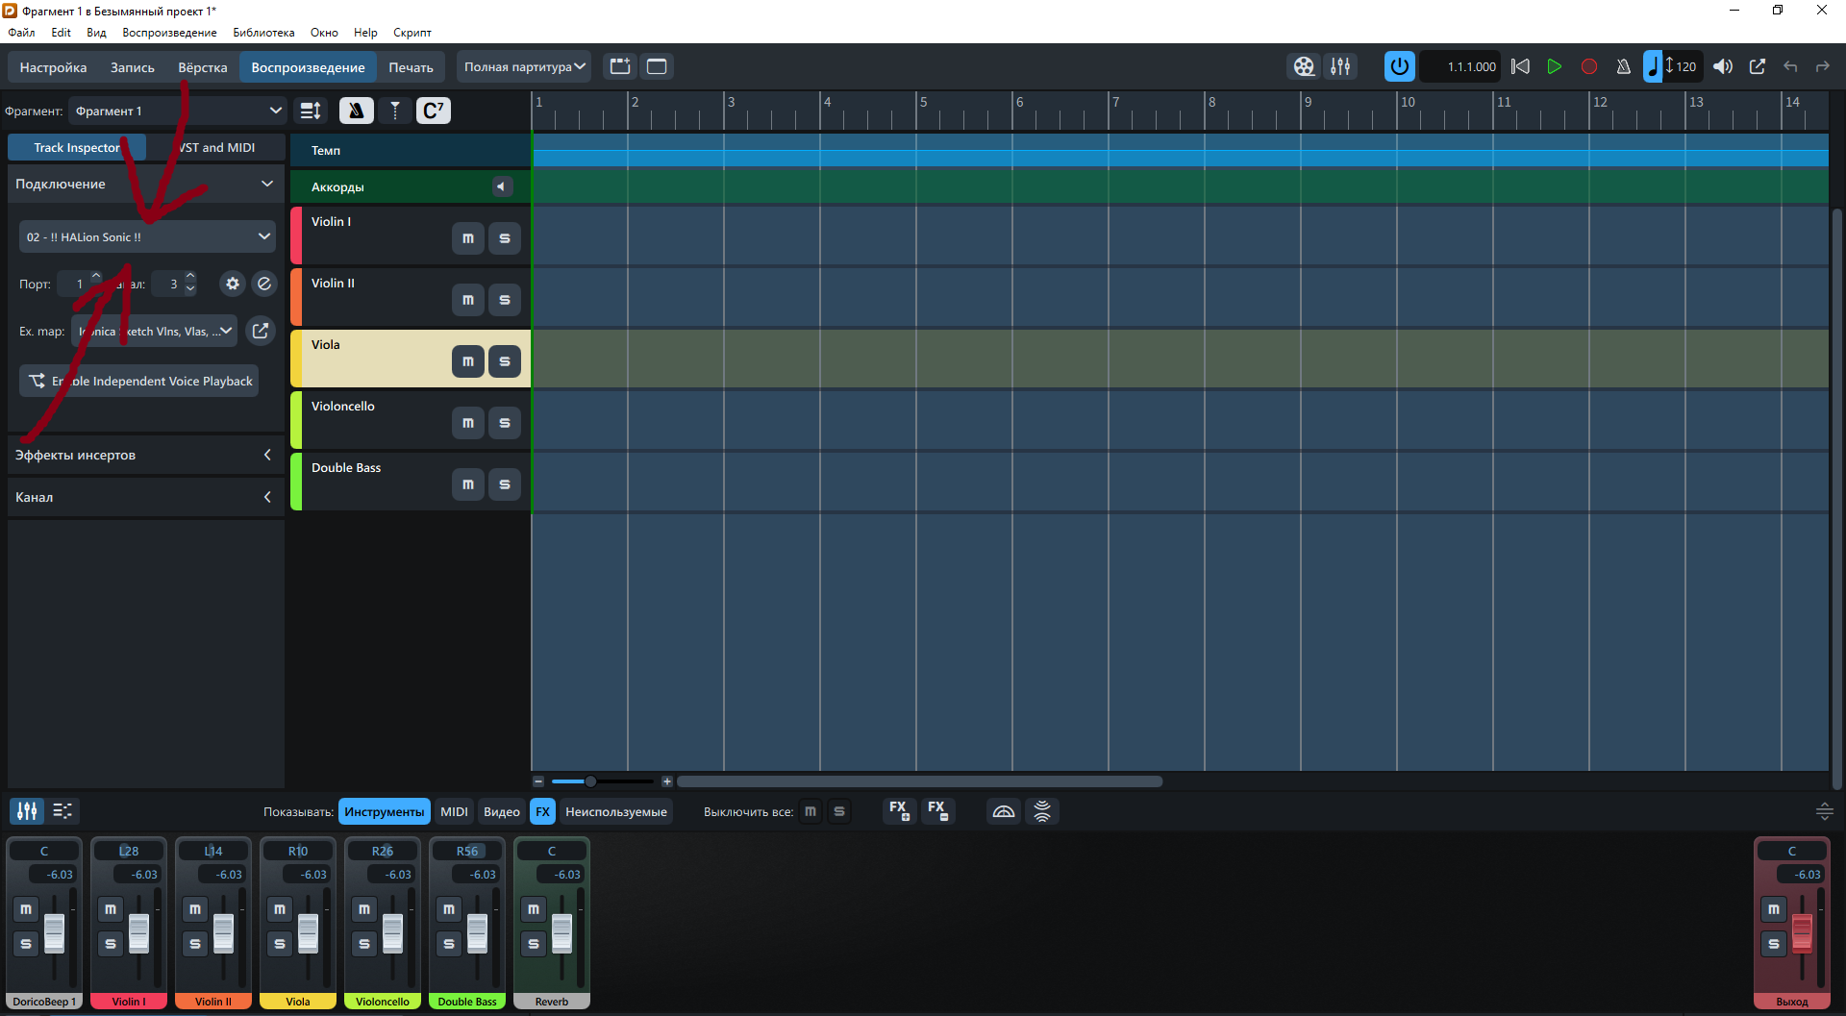Open the expression map editor icon

[x=261, y=331]
